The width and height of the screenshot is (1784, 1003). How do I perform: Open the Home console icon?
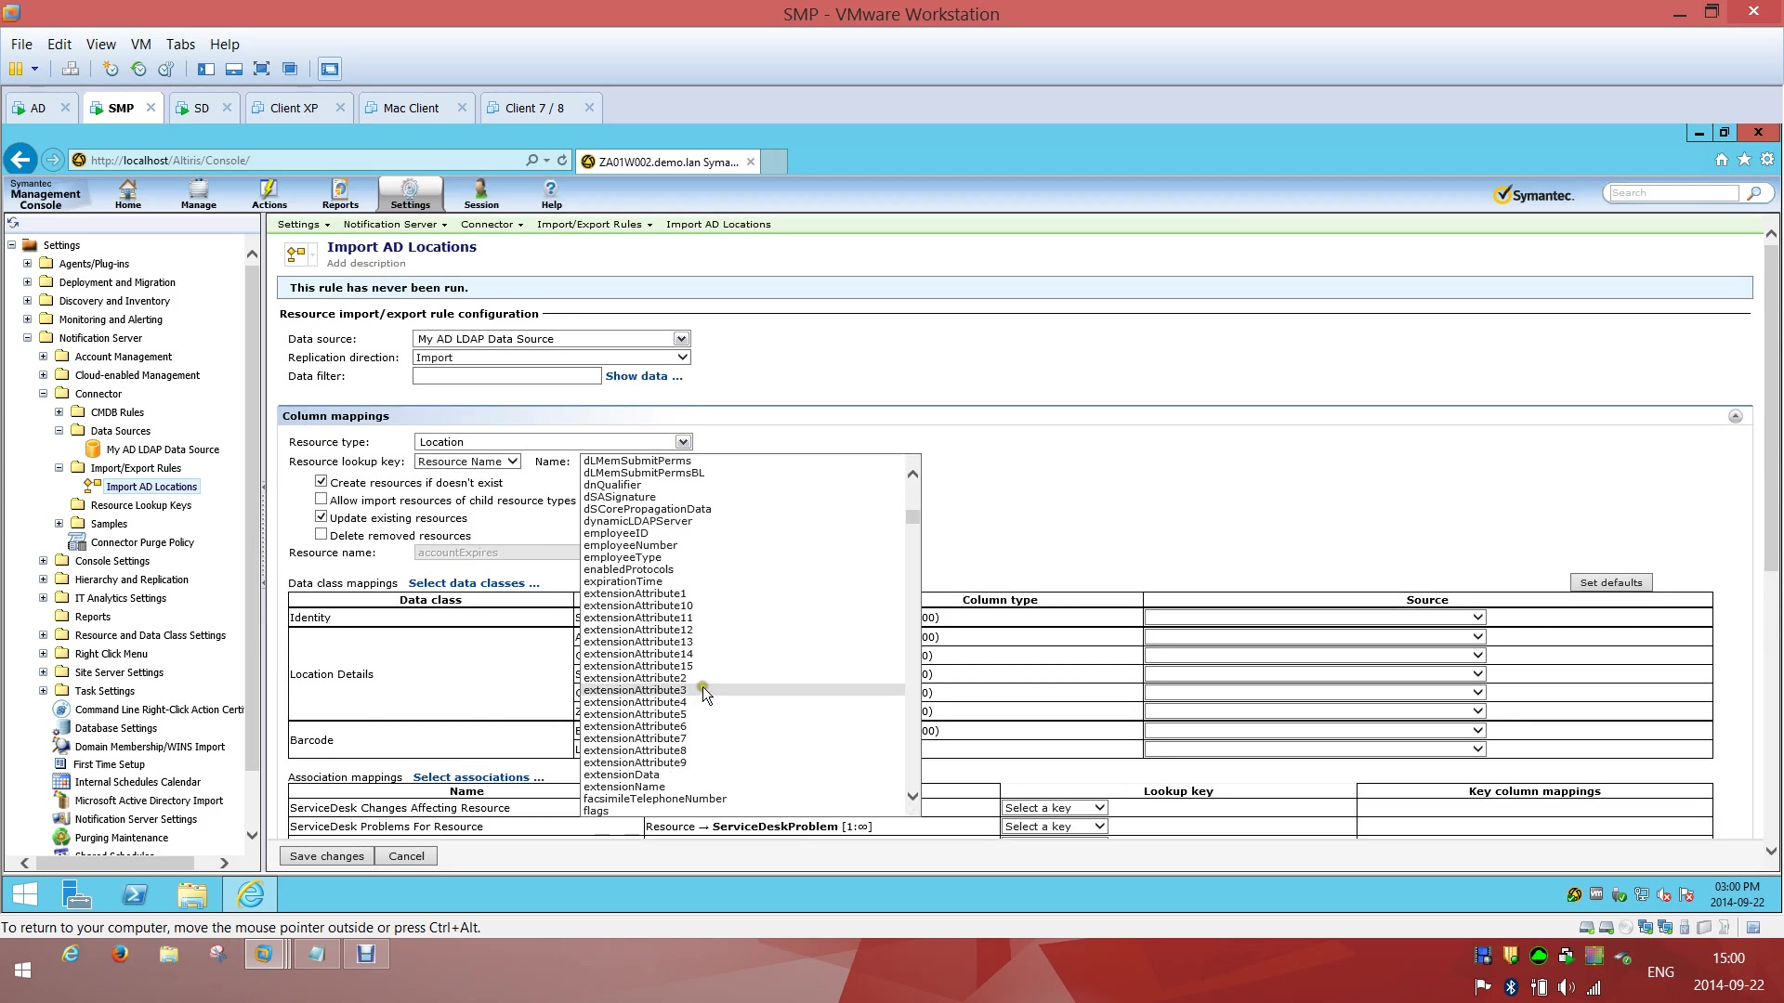click(x=127, y=193)
